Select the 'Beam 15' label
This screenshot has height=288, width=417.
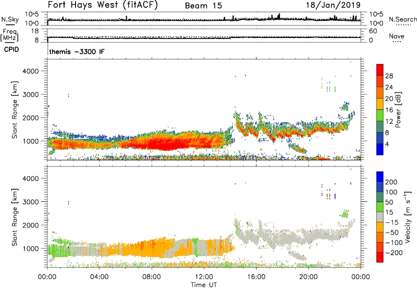[203, 6]
